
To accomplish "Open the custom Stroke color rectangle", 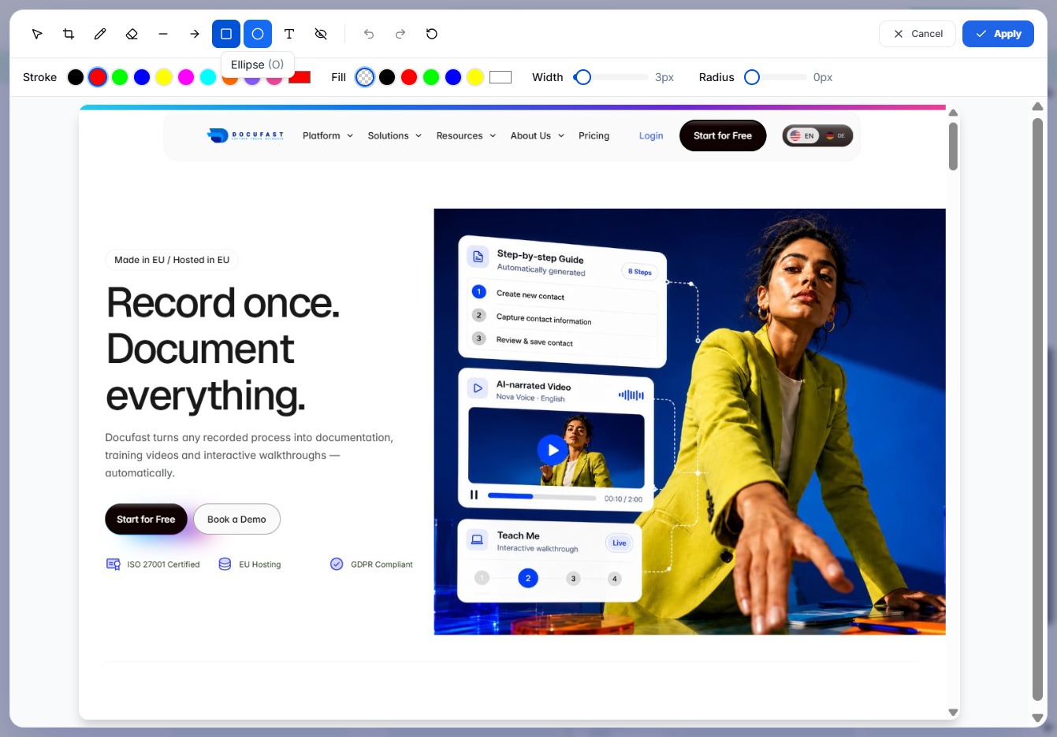I will pos(300,77).
